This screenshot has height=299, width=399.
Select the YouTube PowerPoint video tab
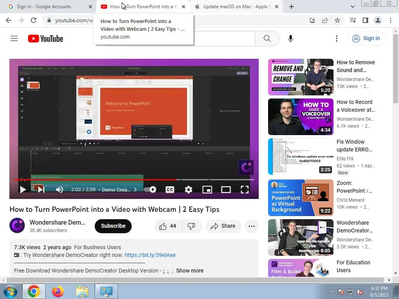coord(143,7)
